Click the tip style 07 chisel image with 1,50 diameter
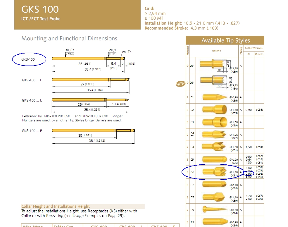 click(214, 197)
